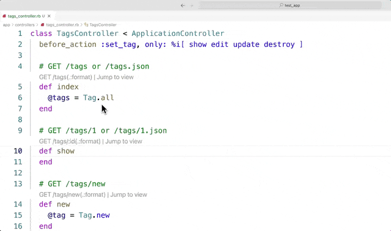Click 'def new' method on line 14
Viewport: 391px width, 231px height.
pos(54,204)
